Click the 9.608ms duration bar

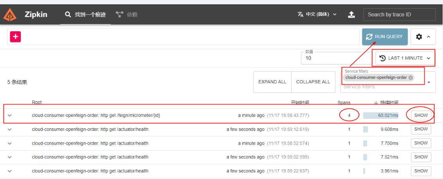click(x=365, y=129)
